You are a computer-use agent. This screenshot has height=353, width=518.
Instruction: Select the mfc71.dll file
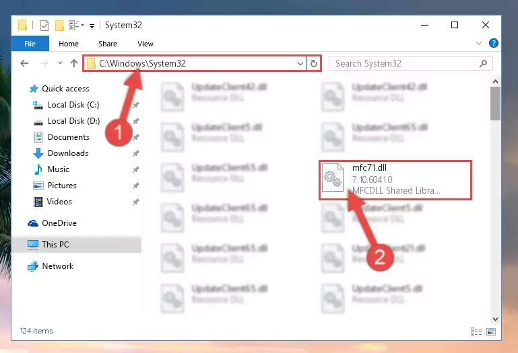point(395,180)
